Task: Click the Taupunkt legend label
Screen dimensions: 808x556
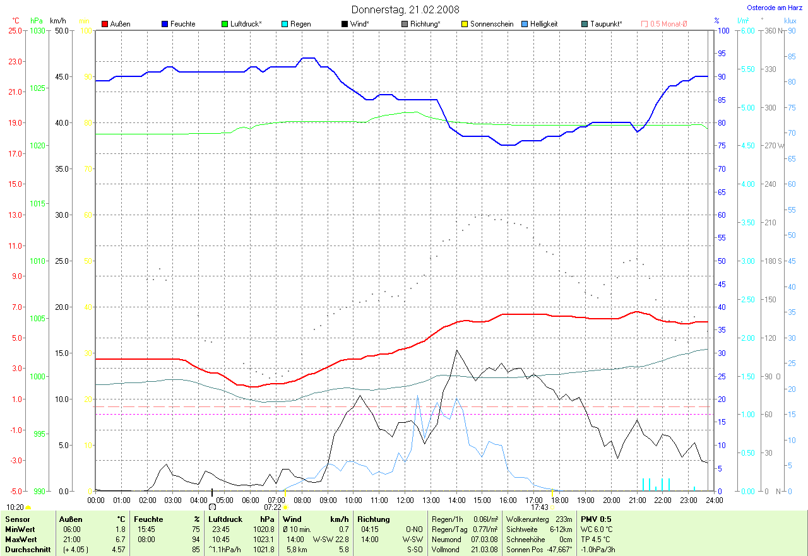Action: (x=606, y=24)
